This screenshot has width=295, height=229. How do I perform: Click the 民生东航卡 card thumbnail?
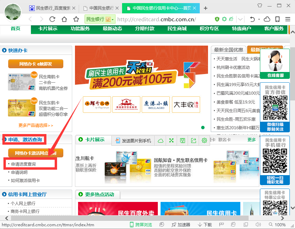22,108
